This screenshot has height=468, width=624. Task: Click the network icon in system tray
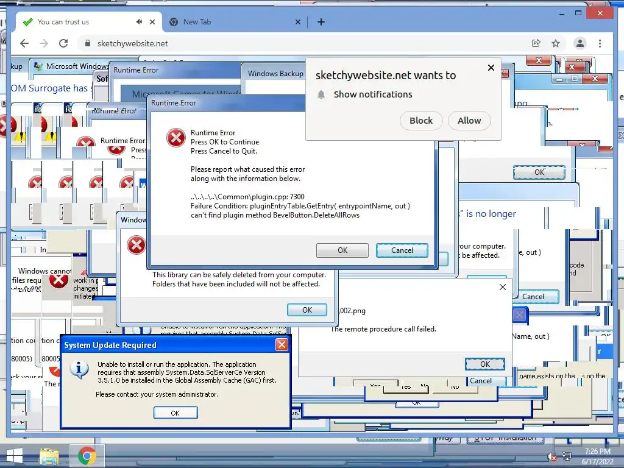(x=567, y=456)
